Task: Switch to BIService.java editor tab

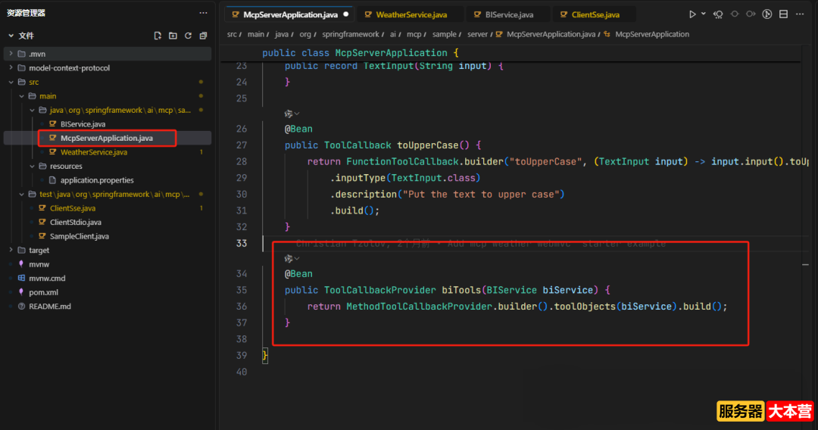Action: [x=509, y=14]
